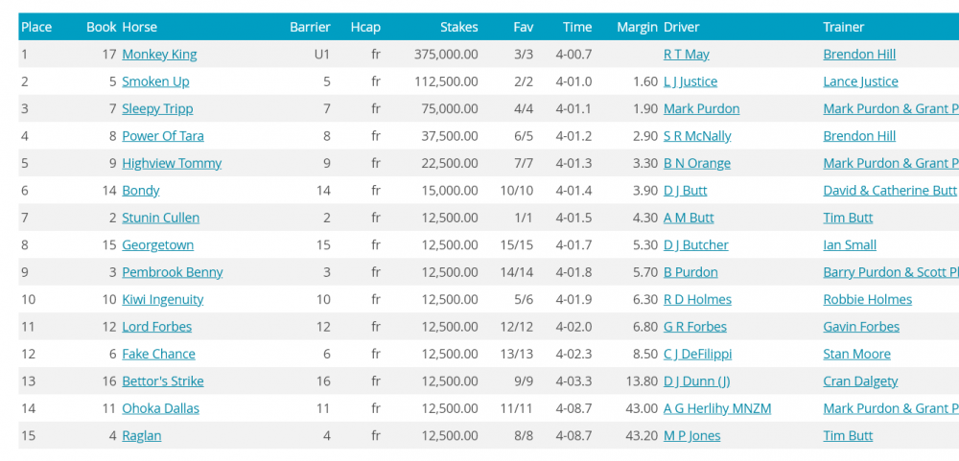Viewport: 959px width, 461px height.
Task: Open driver R T May profile
Action: (686, 55)
